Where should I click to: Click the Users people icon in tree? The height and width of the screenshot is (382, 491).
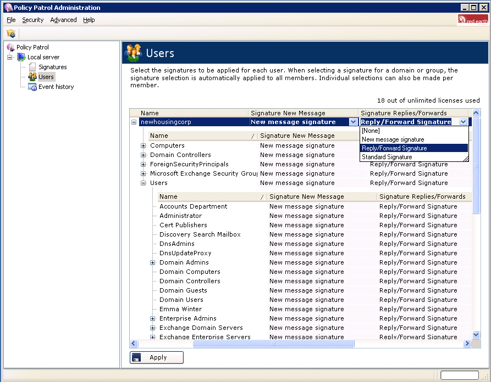[32, 77]
